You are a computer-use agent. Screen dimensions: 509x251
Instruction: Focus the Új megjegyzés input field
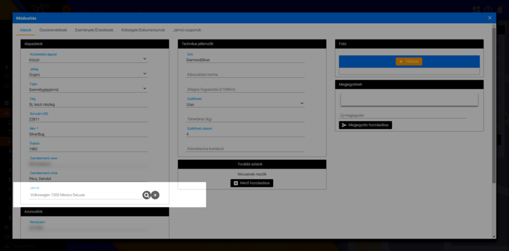coord(401,115)
